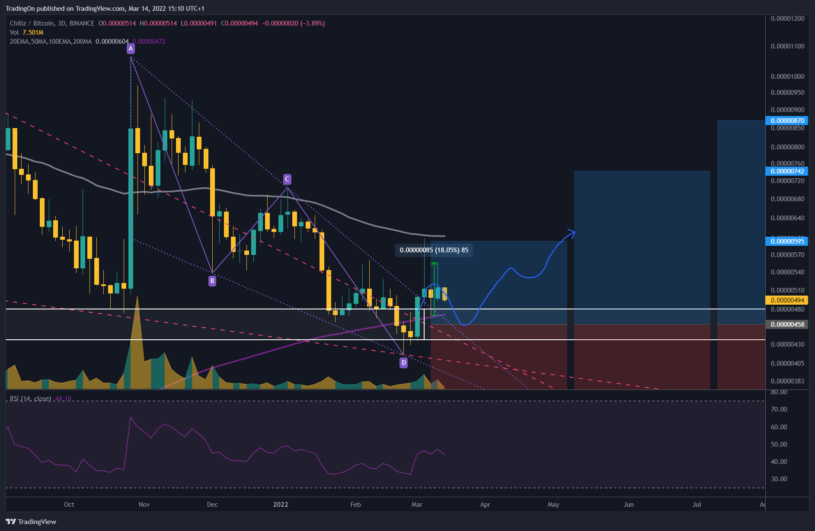Click the 30.00 level on RSI axis
The image size is (815, 531).
point(779,479)
